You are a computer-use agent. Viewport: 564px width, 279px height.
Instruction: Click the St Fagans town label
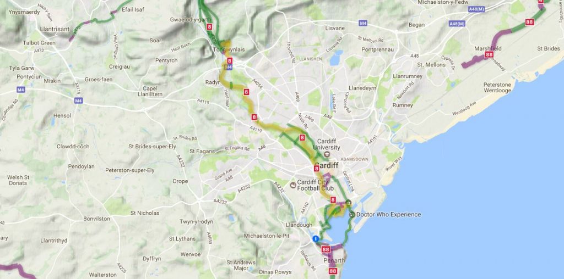tap(202, 152)
